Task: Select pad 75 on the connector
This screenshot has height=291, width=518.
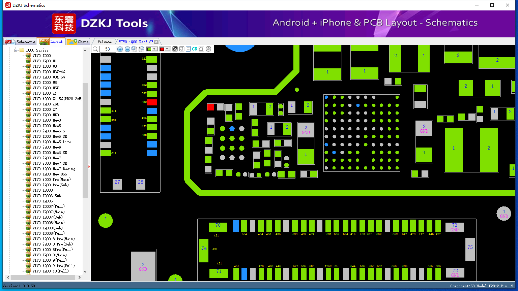Action: (470, 249)
